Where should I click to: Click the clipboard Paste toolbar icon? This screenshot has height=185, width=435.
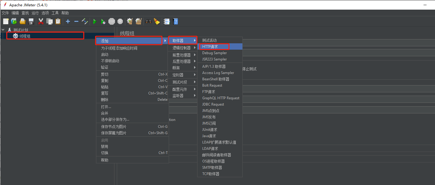pyautogui.click(x=58, y=21)
